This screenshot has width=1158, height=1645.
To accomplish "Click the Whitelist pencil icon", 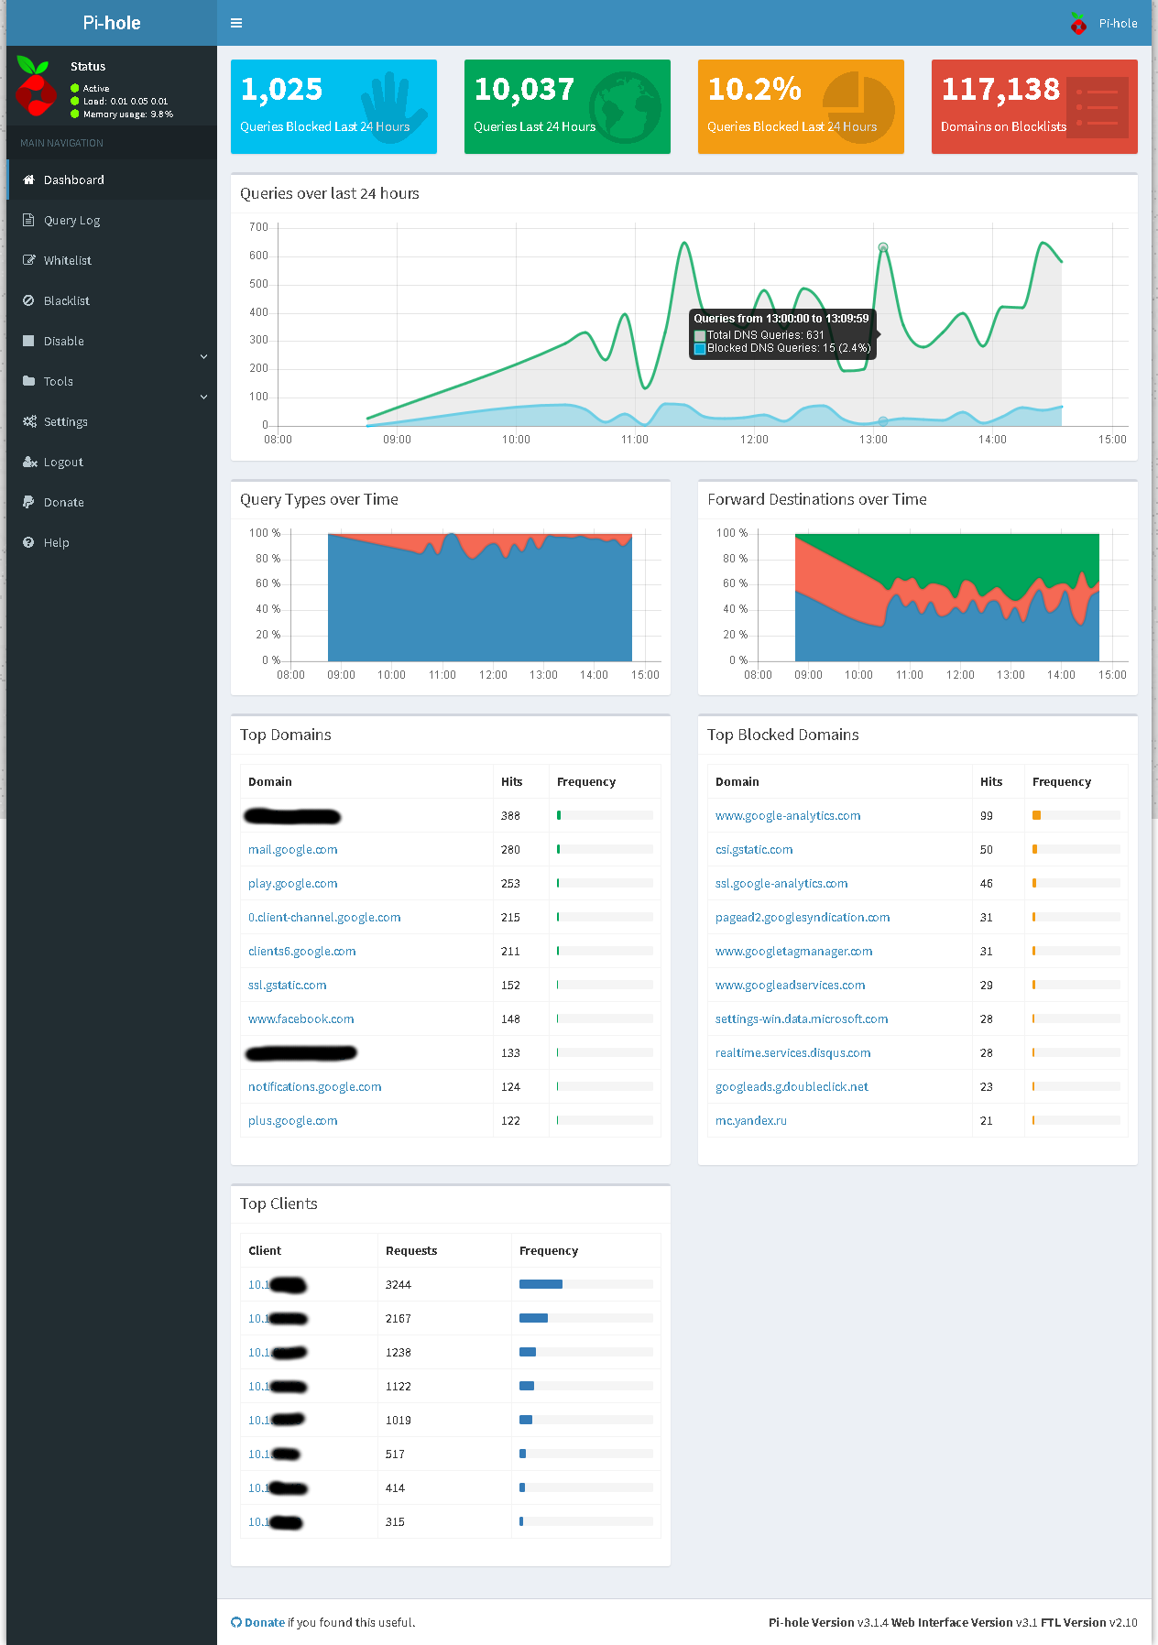I will point(28,260).
